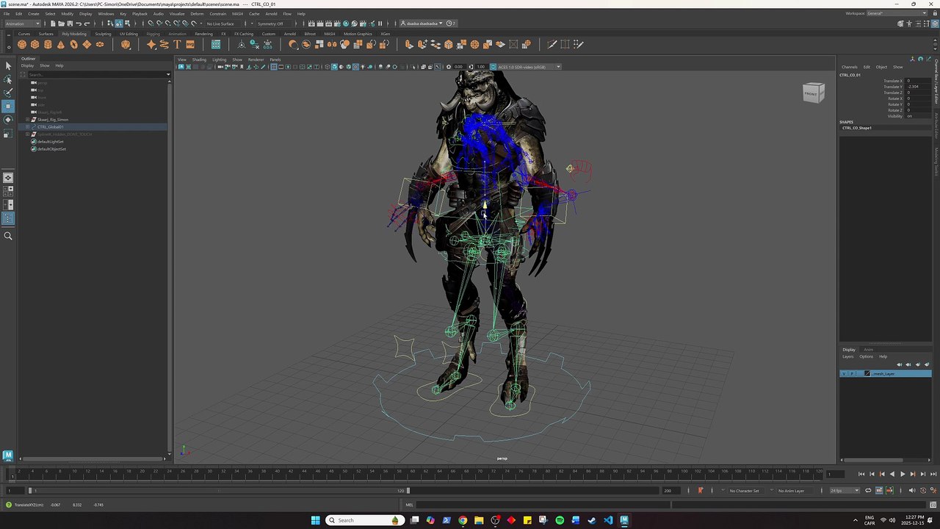Click the undo arrow icon
940x529 pixels.
pos(79,24)
